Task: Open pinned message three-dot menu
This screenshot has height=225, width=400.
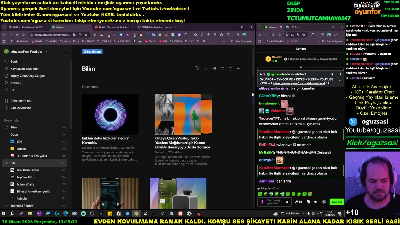Action: click(340, 74)
